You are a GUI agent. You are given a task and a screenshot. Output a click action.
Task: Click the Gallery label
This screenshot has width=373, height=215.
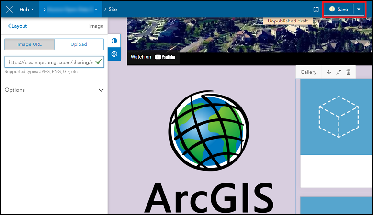click(x=308, y=72)
